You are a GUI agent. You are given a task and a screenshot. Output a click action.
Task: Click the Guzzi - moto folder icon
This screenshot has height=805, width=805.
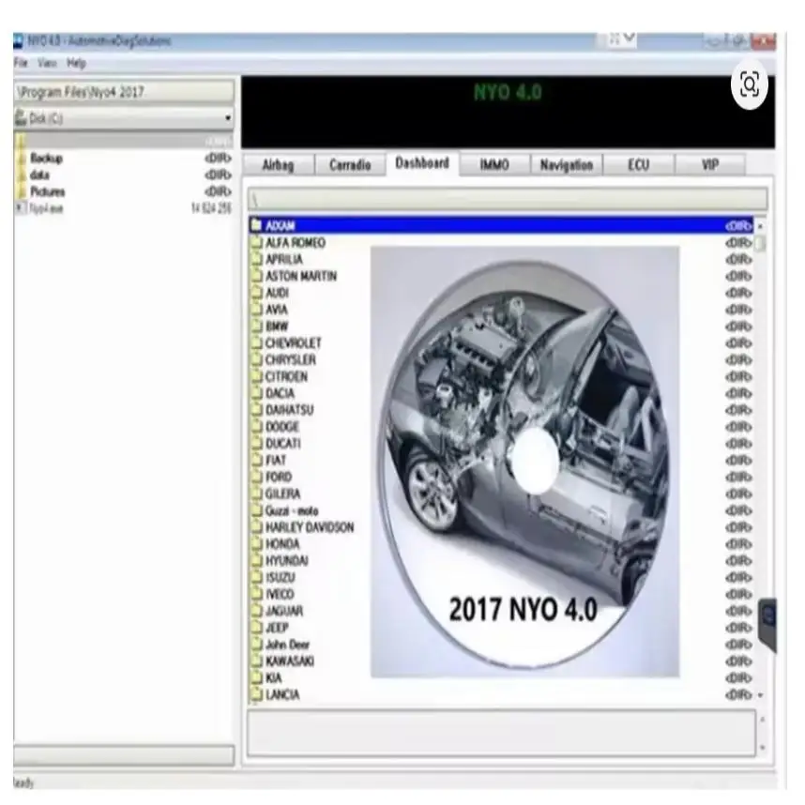(x=256, y=510)
